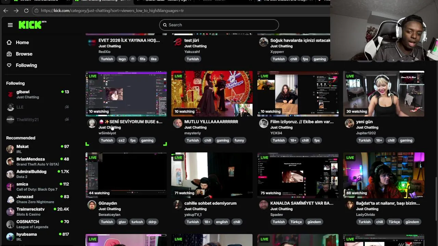Click the browser address bar URL

(112, 11)
